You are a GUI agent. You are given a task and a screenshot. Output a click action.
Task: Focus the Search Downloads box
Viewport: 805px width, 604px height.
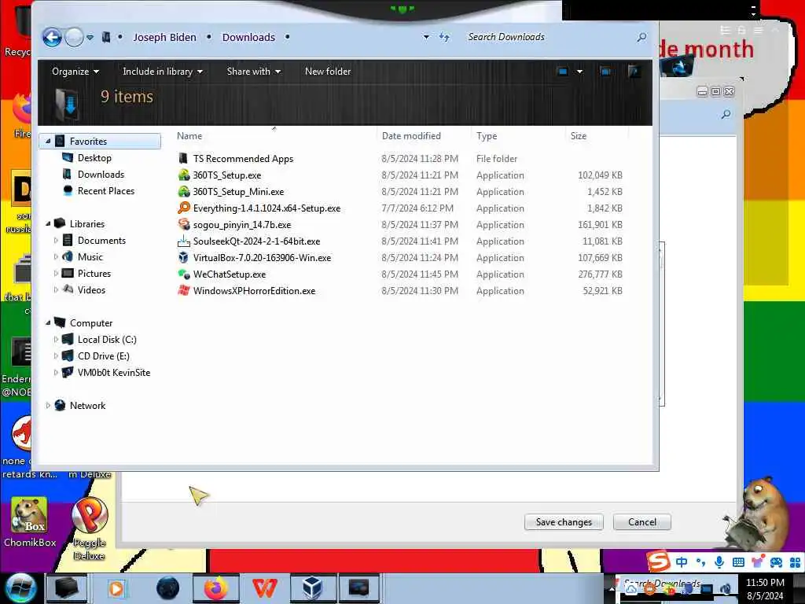(x=550, y=37)
